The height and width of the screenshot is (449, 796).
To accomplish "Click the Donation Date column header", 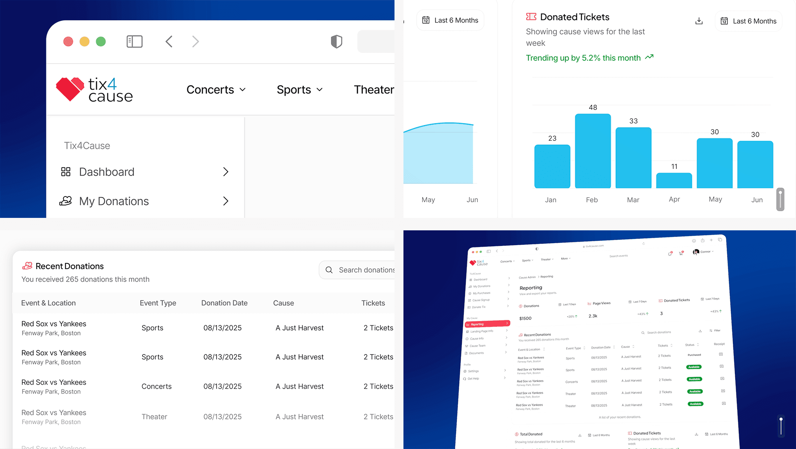I will click(x=224, y=303).
